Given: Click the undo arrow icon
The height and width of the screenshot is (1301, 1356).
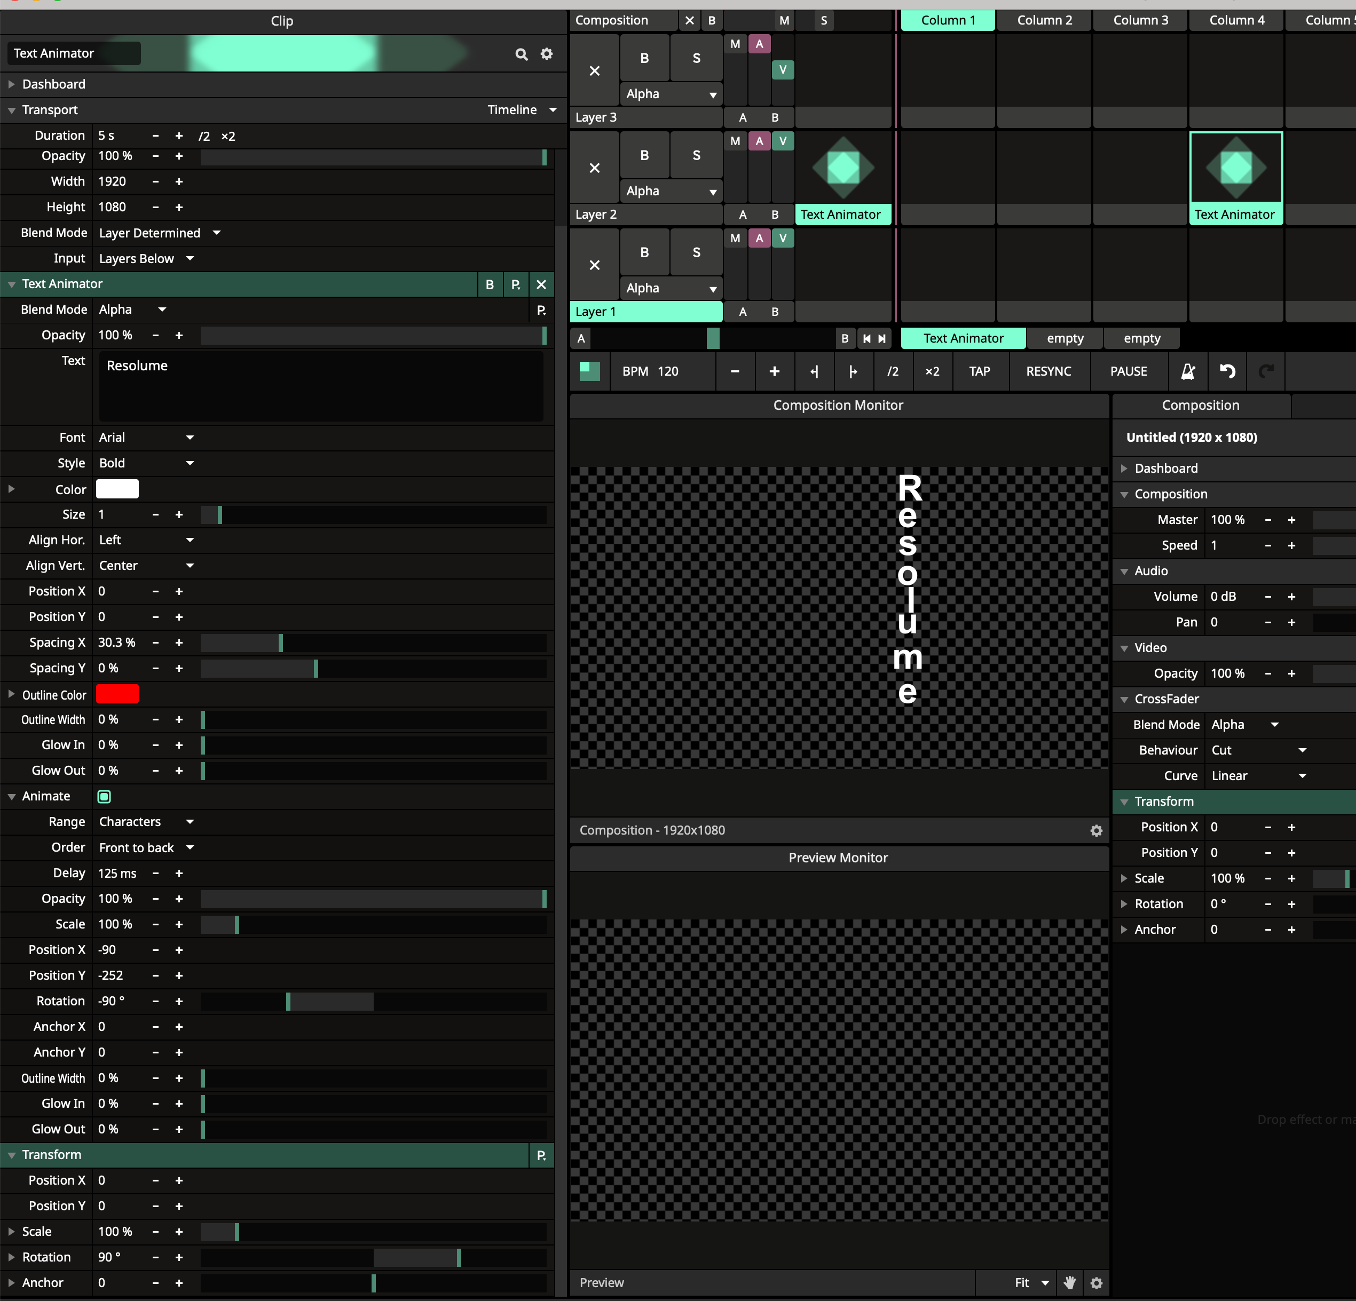Looking at the screenshot, I should 1227,371.
